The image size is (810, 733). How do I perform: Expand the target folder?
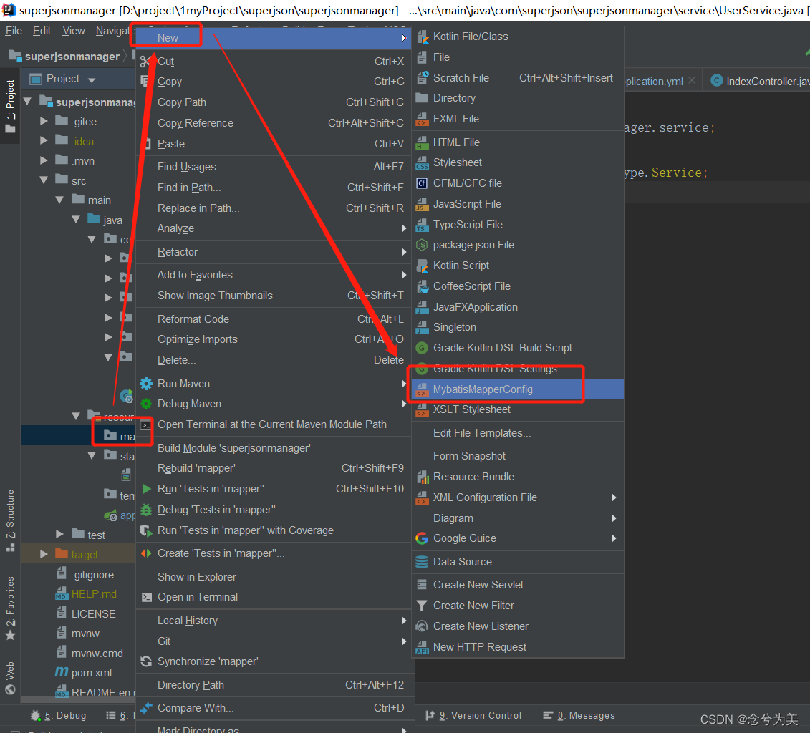44,554
